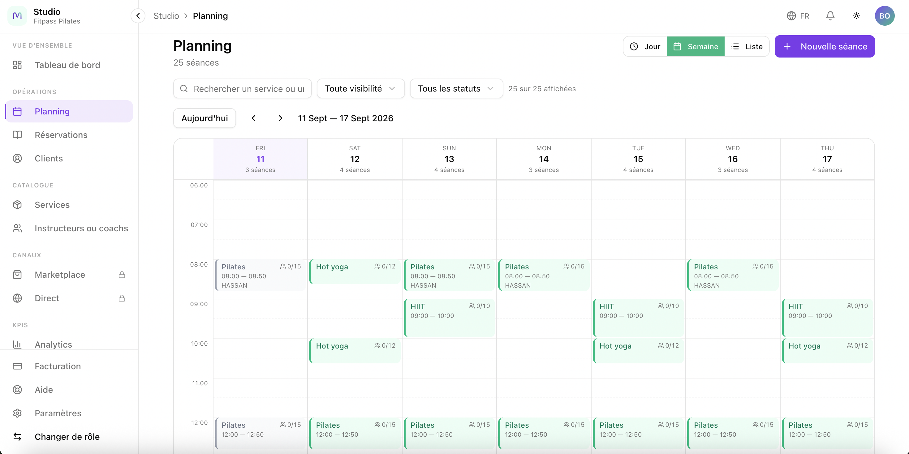Open Wednesday 08:00 Pilates session
Image resolution: width=909 pixels, height=454 pixels.
733,276
